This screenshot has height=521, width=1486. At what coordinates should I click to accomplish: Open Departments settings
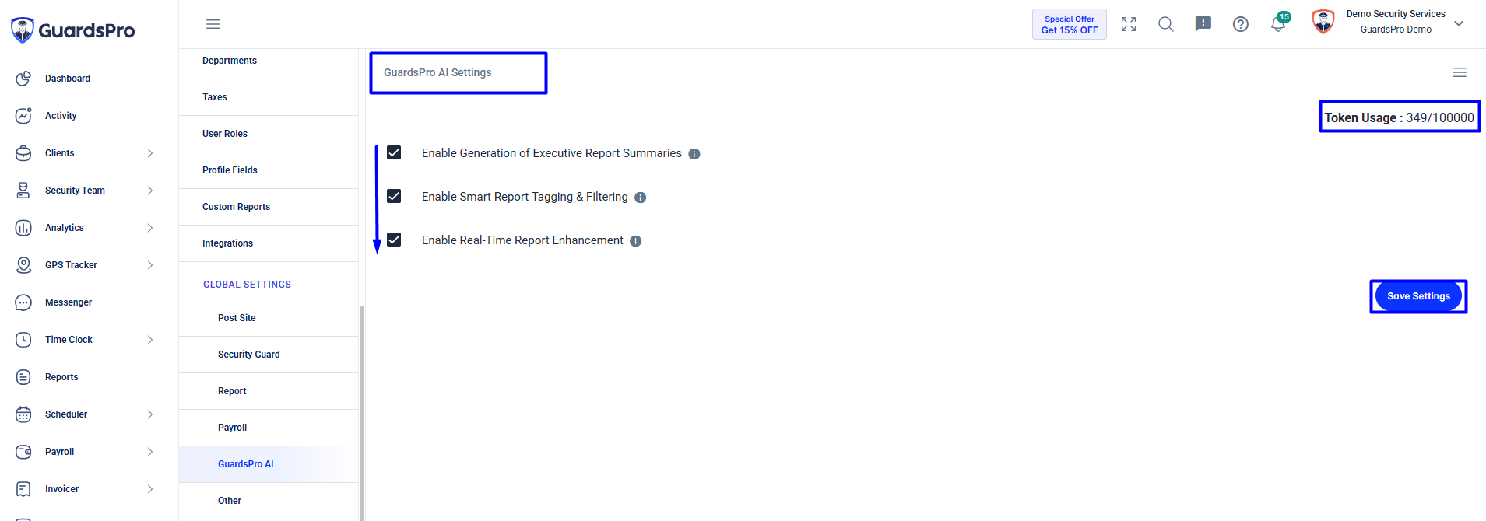[269, 61]
